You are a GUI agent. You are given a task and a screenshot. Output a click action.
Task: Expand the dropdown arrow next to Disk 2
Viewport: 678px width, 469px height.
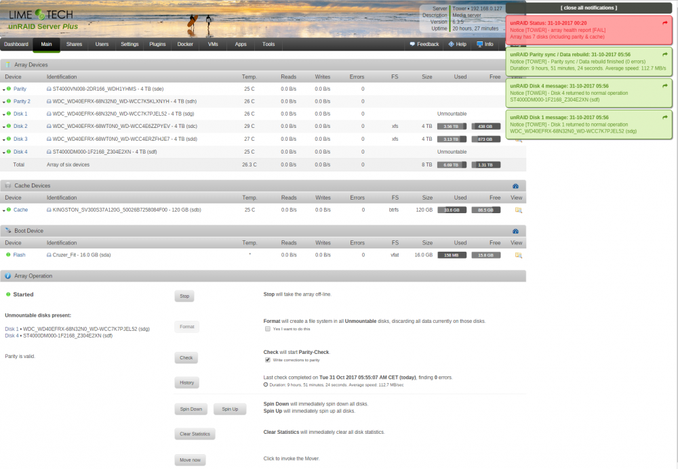click(x=4, y=127)
